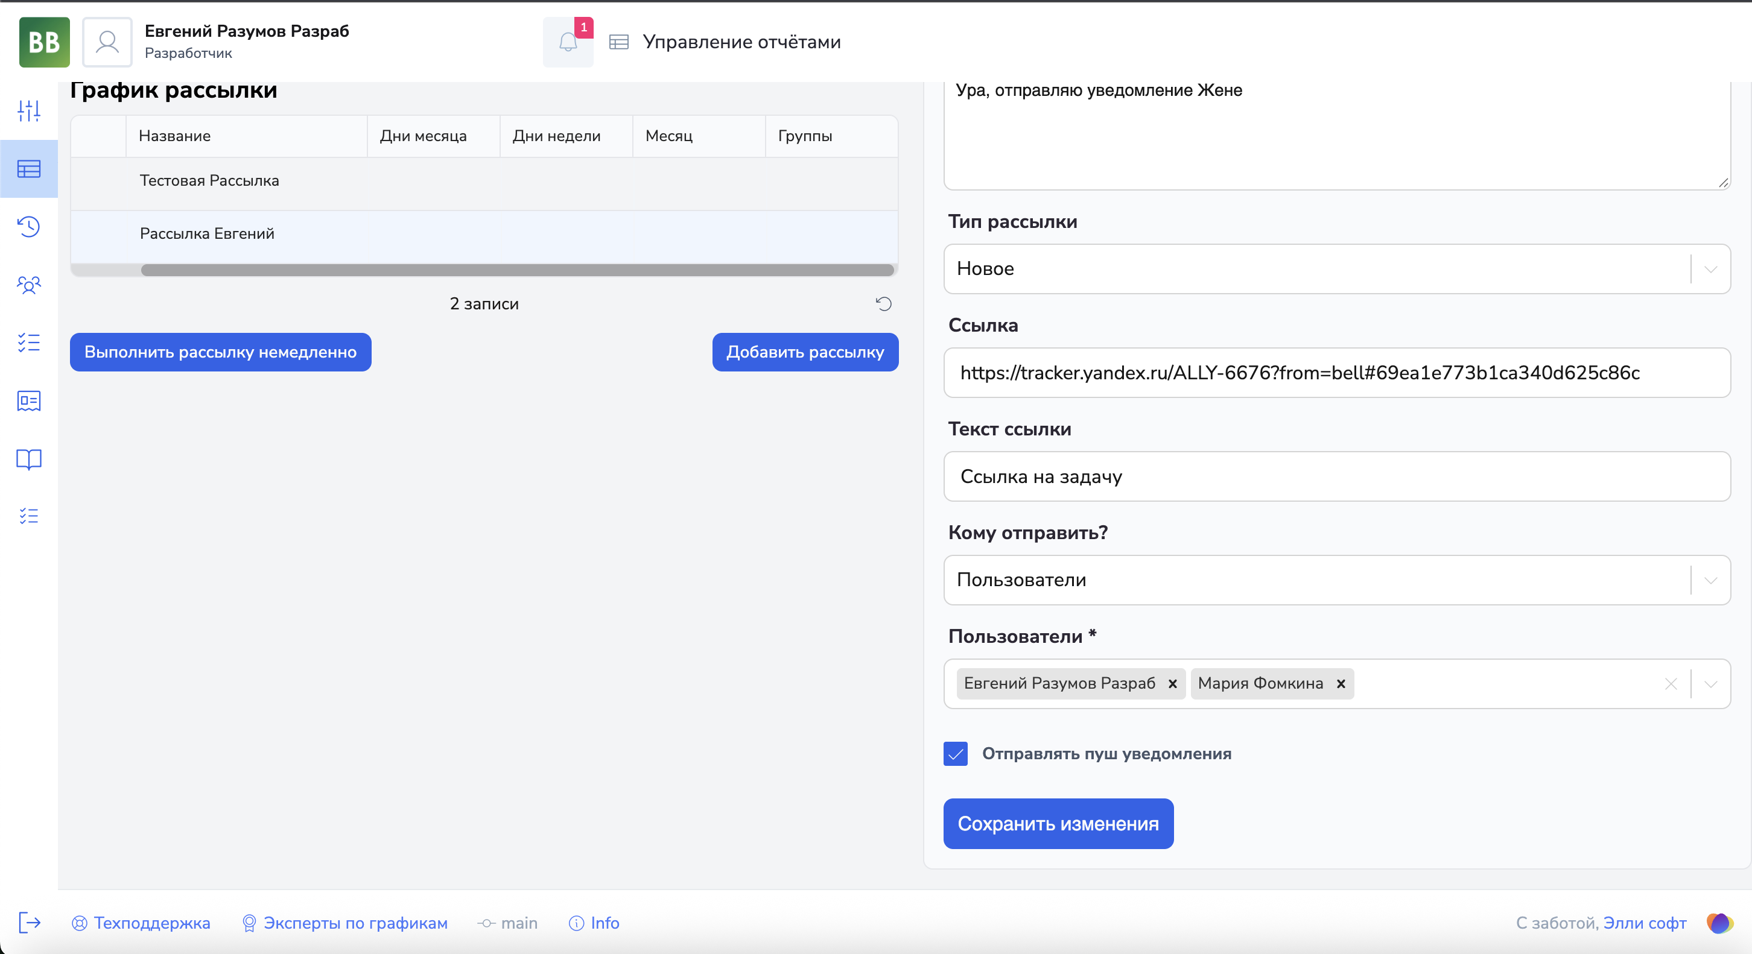Refresh the schedule table records
1752x954 pixels.
pos(883,304)
